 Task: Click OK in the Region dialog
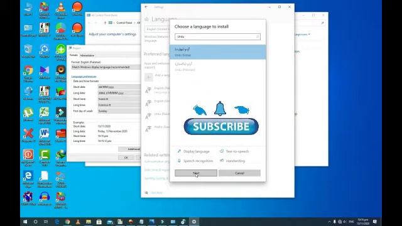126,158
